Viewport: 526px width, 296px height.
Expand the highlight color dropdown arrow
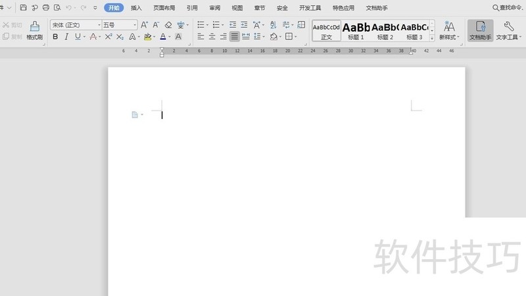click(154, 37)
